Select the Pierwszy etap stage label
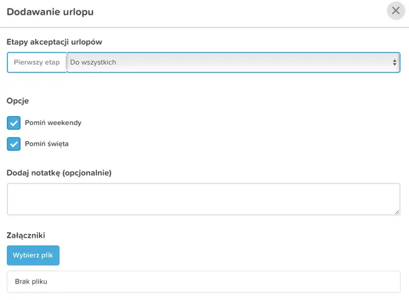 [x=37, y=63]
